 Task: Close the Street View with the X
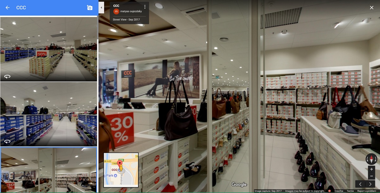[372, 8]
